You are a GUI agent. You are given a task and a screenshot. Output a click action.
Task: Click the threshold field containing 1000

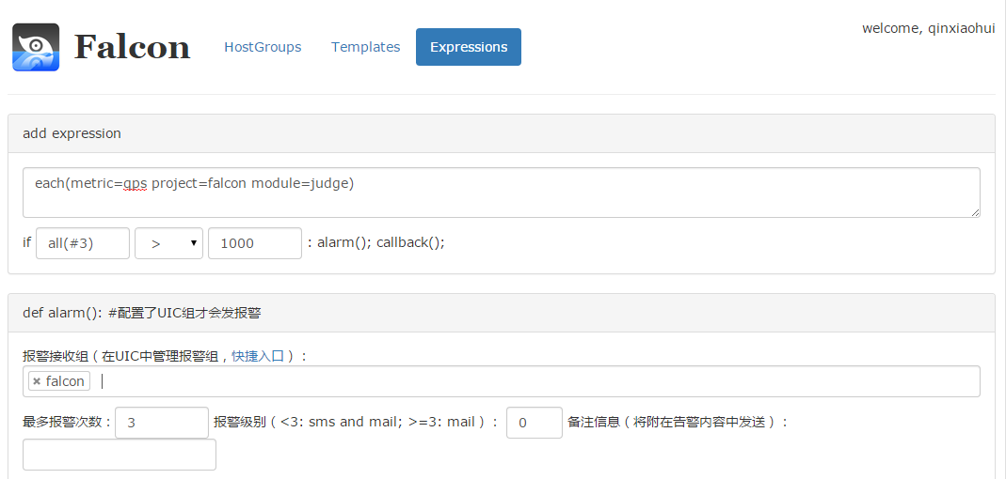pos(254,243)
